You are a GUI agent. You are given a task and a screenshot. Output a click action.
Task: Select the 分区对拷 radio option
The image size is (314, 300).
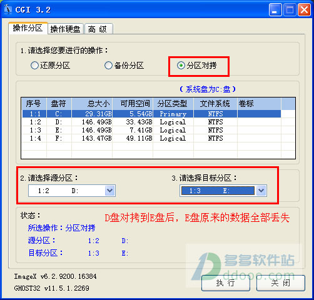click(197, 66)
